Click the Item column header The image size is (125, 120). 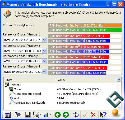click(x=30, y=80)
